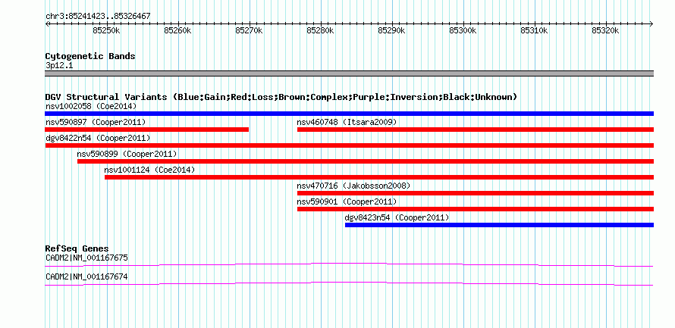Click the 85270k ruler tick label
This screenshot has width=675, height=328.
click(250, 30)
